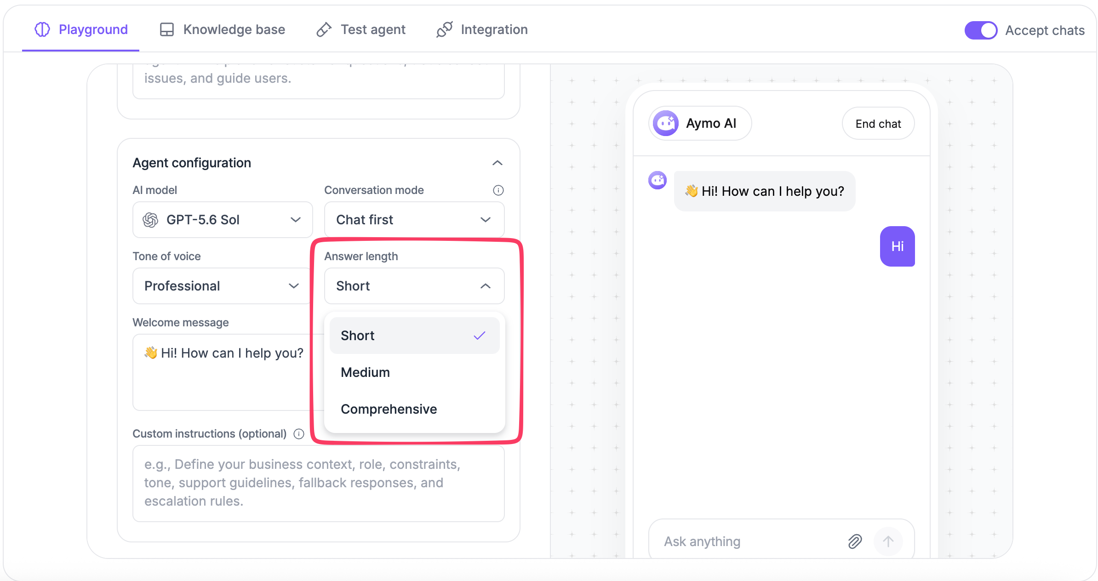The width and height of the screenshot is (1098, 581).
Task: Open the AI model dropdown GPT-5.6 Sol
Action: coord(223,220)
